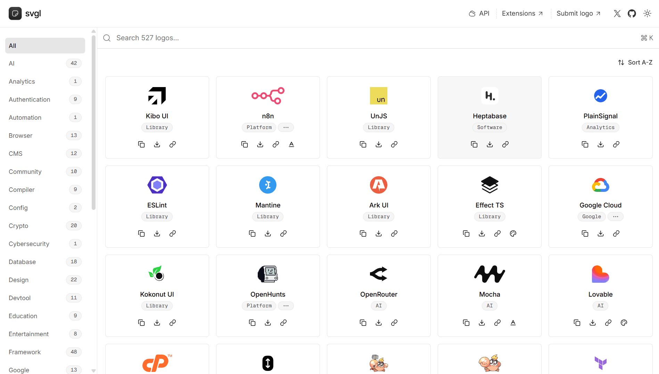Download the Effect TS logo
The height and width of the screenshot is (374, 659).
pyautogui.click(x=482, y=233)
